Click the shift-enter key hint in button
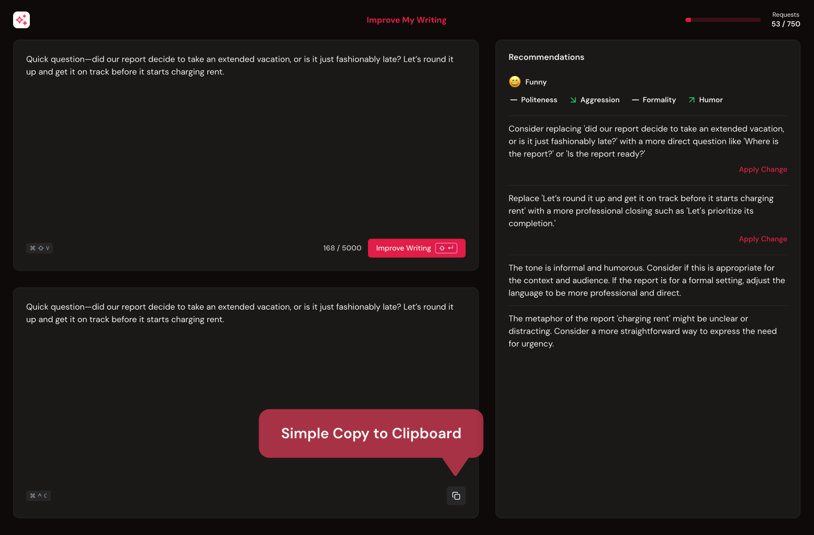Screen dimensions: 814x535 (x=446, y=248)
